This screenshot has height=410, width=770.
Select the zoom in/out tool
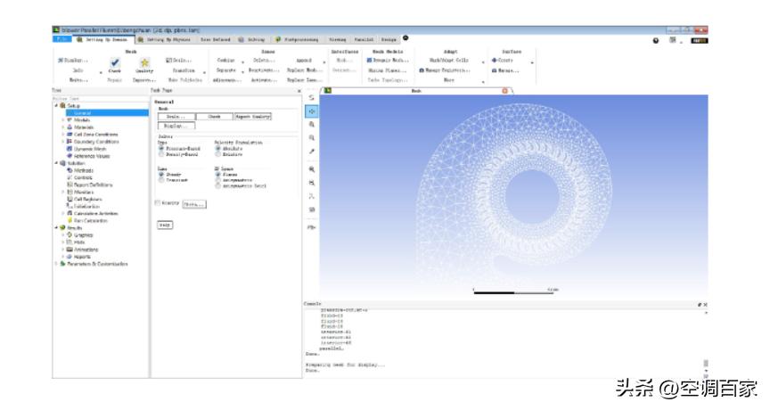point(312,126)
